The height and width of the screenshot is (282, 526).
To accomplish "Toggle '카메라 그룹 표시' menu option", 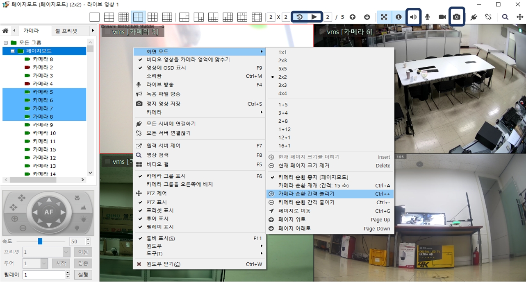I will [x=166, y=176].
